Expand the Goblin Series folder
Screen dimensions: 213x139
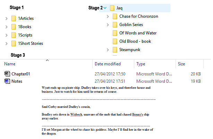(108, 25)
